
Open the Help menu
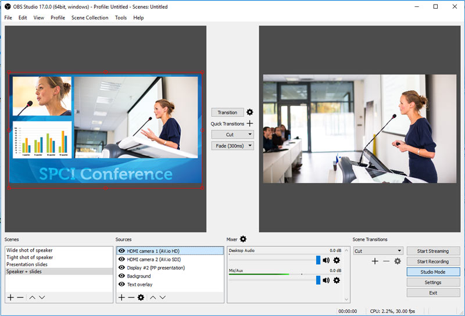tap(138, 17)
